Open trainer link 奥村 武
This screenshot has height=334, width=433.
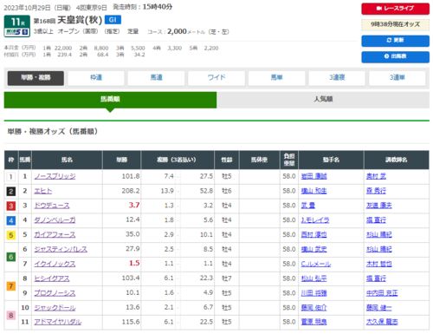click(x=376, y=176)
